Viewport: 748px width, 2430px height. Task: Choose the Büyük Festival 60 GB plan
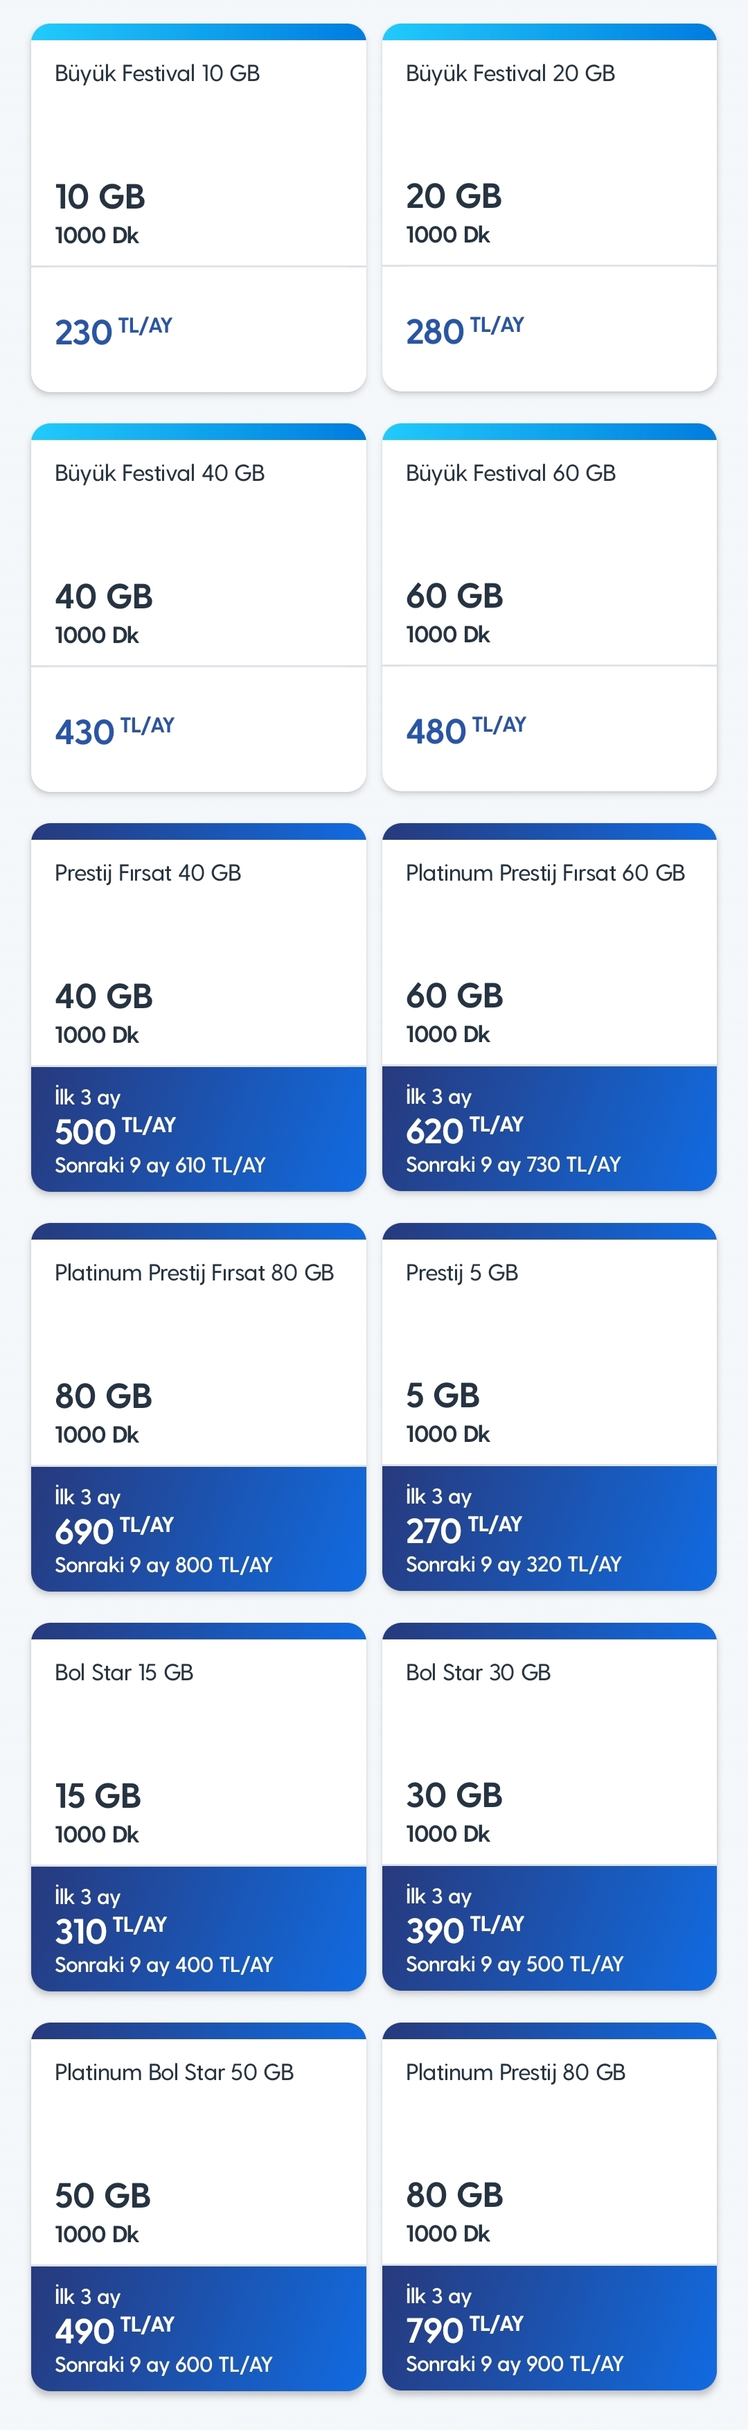549,608
